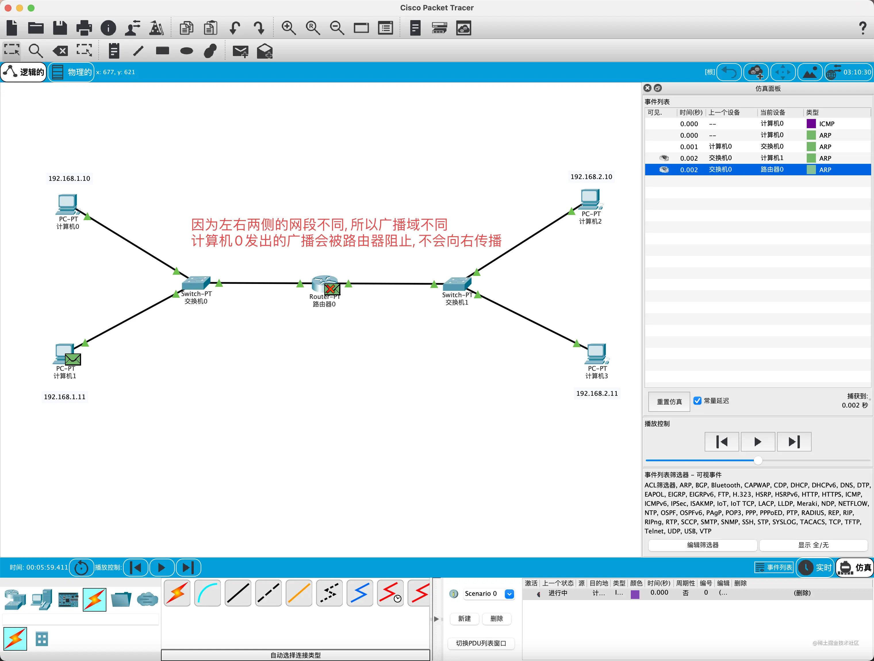The image size is (874, 661).
Task: Click the 编辑筛选器 button
Action: [x=703, y=545]
